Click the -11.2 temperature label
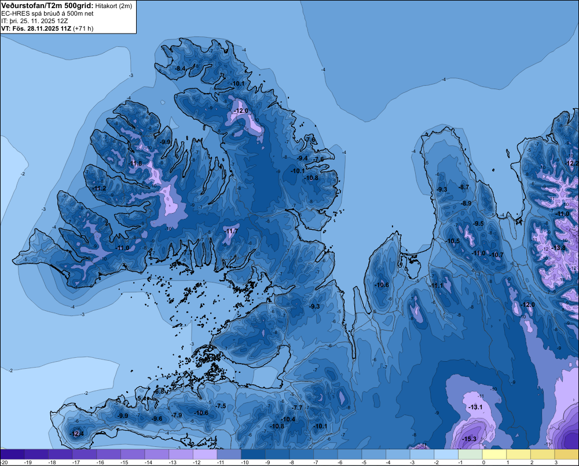Viewport: 579px width, 466px height. [99, 188]
